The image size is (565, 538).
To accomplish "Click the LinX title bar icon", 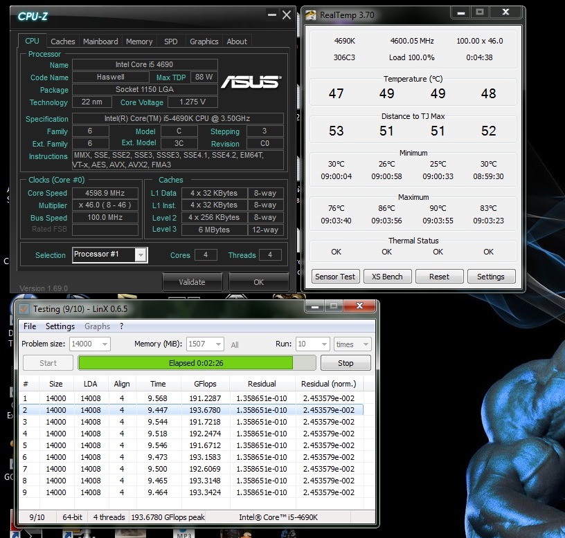I will 24,309.
